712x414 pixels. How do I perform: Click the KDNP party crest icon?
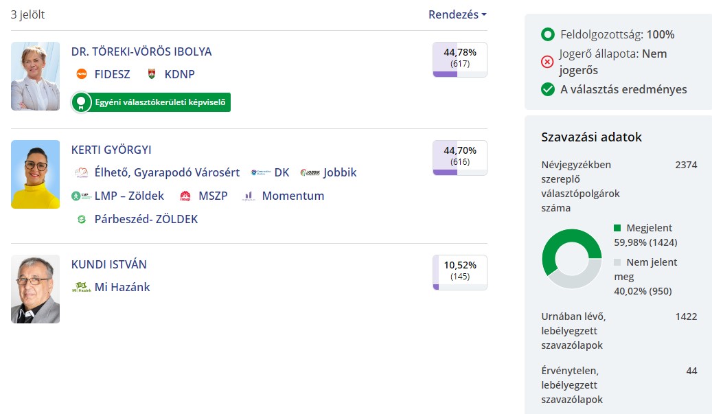click(152, 74)
